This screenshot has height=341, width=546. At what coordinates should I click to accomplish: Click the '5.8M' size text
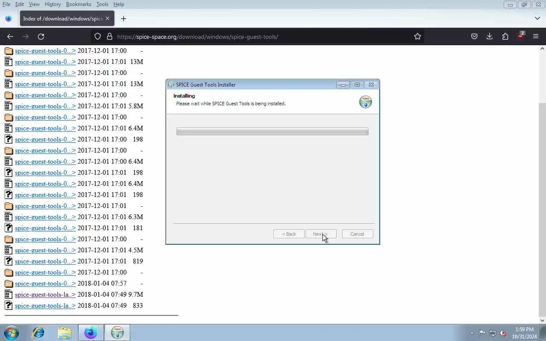[x=136, y=106]
